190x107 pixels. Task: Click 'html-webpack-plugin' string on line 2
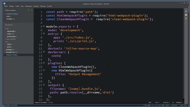(126, 15)
